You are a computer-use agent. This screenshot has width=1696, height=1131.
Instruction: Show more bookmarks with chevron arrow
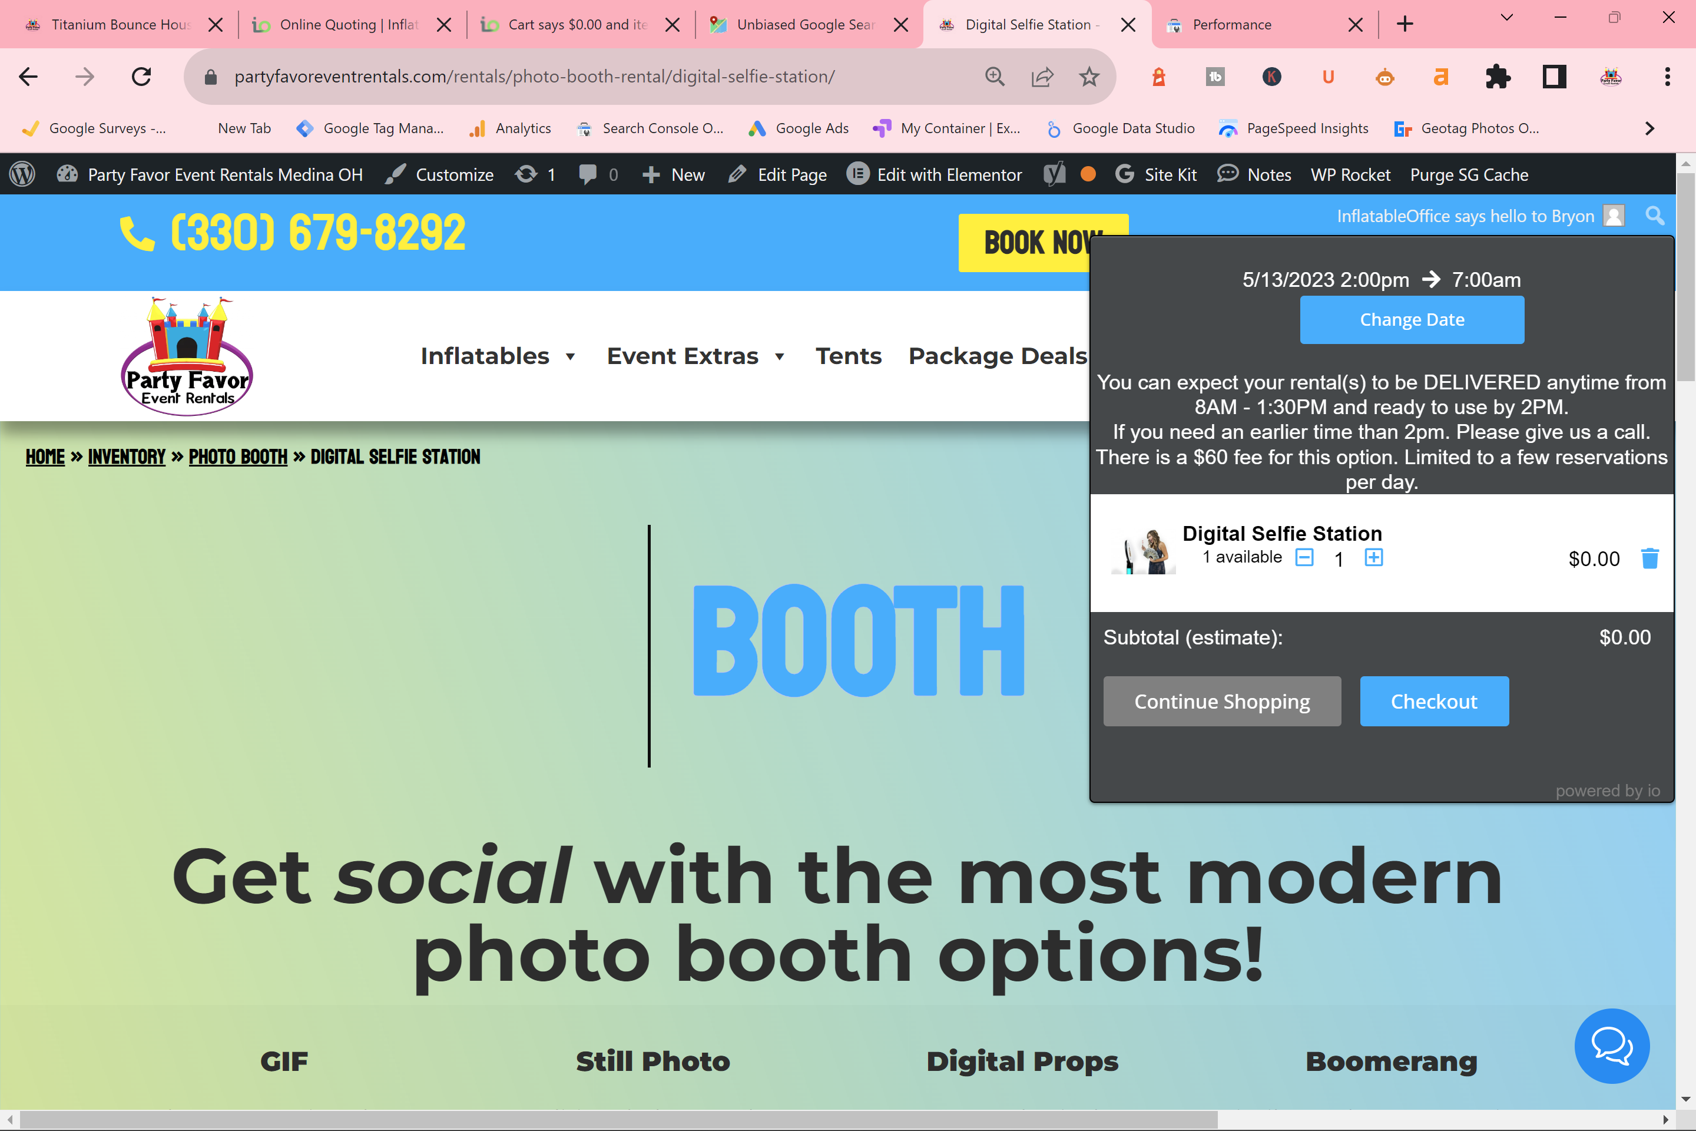1650,128
